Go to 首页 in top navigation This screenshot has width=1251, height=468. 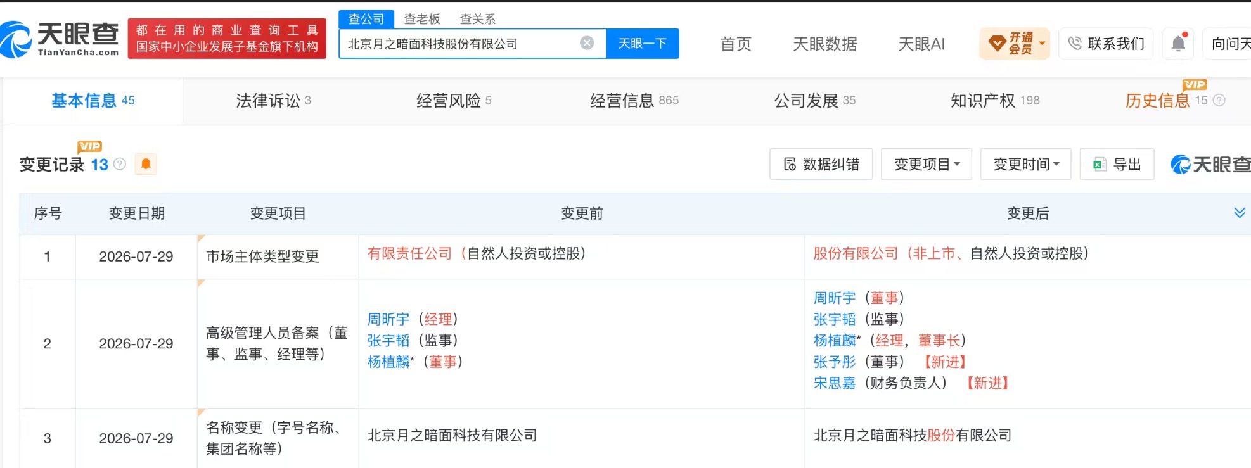click(736, 44)
